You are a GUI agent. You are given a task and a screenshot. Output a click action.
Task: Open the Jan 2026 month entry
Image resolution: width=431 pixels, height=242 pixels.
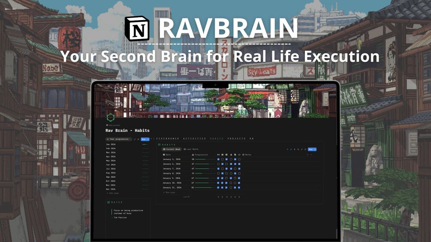pyautogui.click(x=111, y=144)
